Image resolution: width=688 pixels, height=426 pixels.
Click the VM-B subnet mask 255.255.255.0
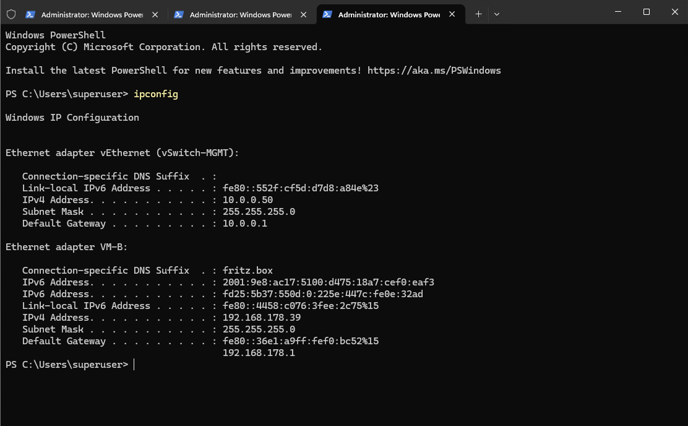259,329
